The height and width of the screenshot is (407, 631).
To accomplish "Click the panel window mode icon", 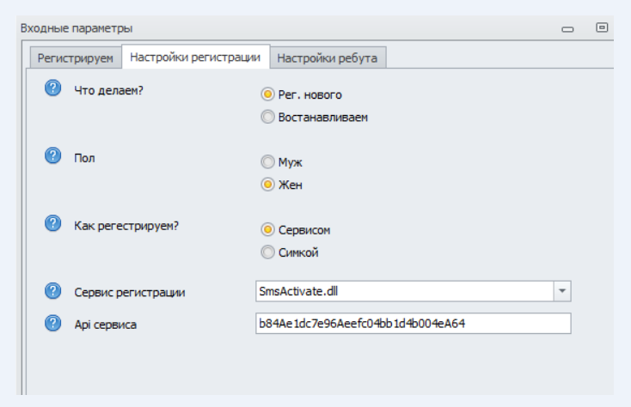I will 602,27.
